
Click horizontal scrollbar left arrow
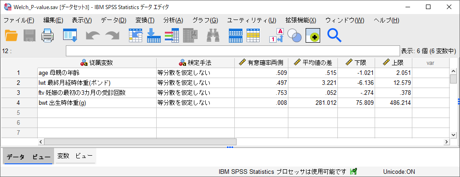click(41, 142)
